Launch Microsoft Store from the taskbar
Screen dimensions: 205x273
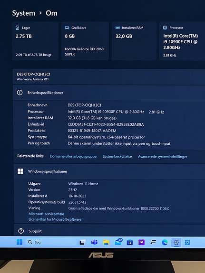[130, 242]
